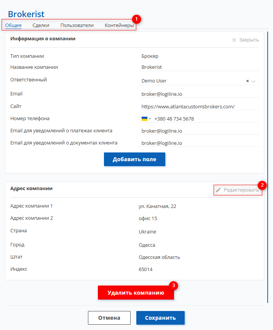Image resolution: width=273 pixels, height=330 pixels.
Task: Click the pencil icon next to Редактировать
Action: [x=219, y=190]
